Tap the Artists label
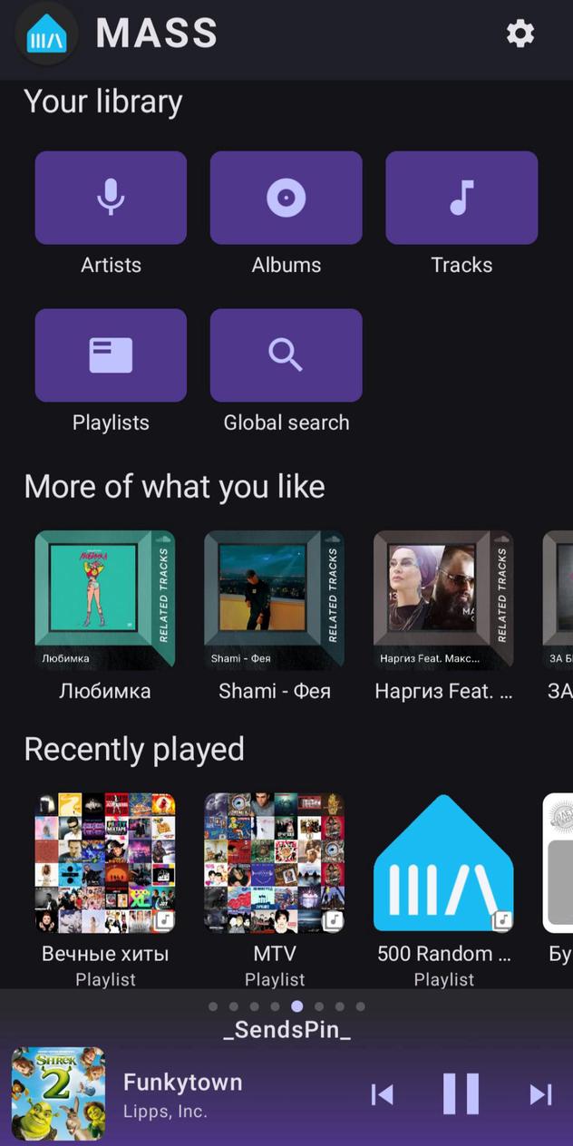 [x=111, y=265]
